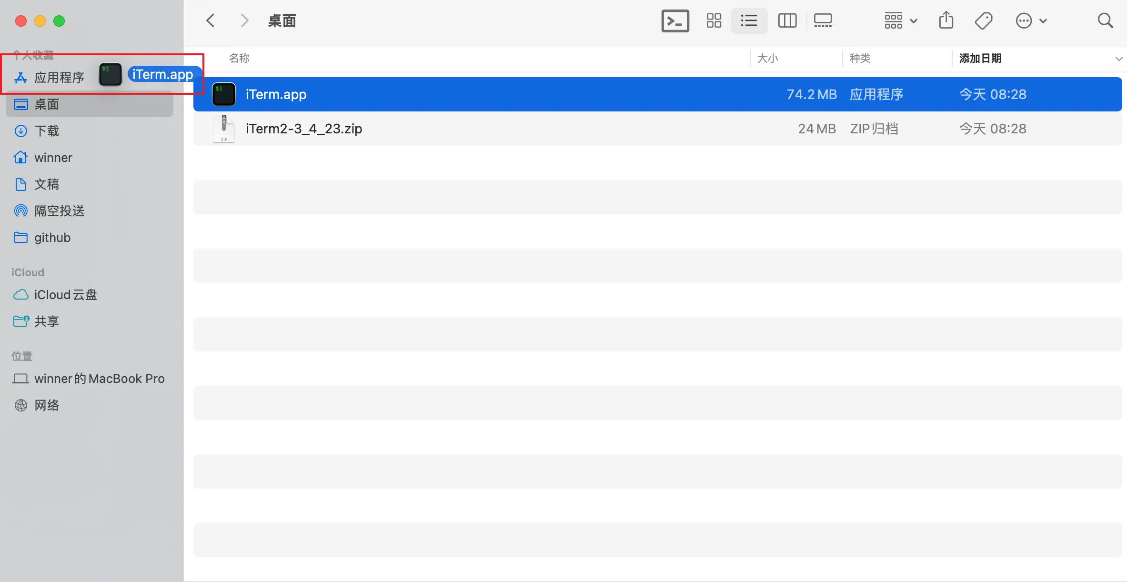Switch to gallery view mode
Viewport: 1127px width, 582px height.
(823, 21)
